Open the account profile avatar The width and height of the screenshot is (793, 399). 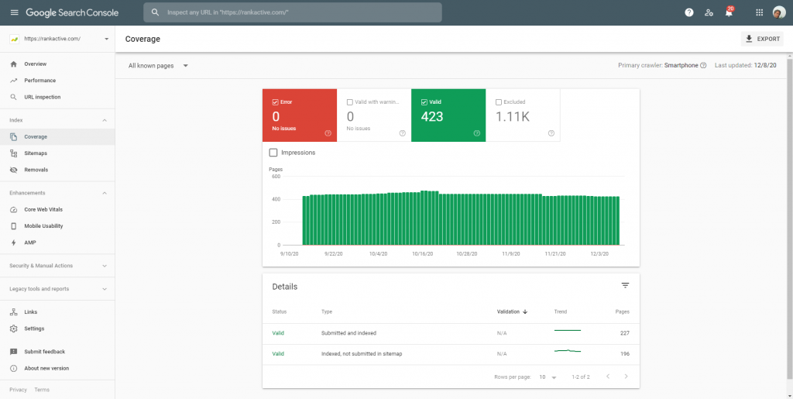(779, 12)
